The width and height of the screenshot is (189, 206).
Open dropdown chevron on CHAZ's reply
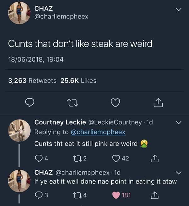point(178,173)
